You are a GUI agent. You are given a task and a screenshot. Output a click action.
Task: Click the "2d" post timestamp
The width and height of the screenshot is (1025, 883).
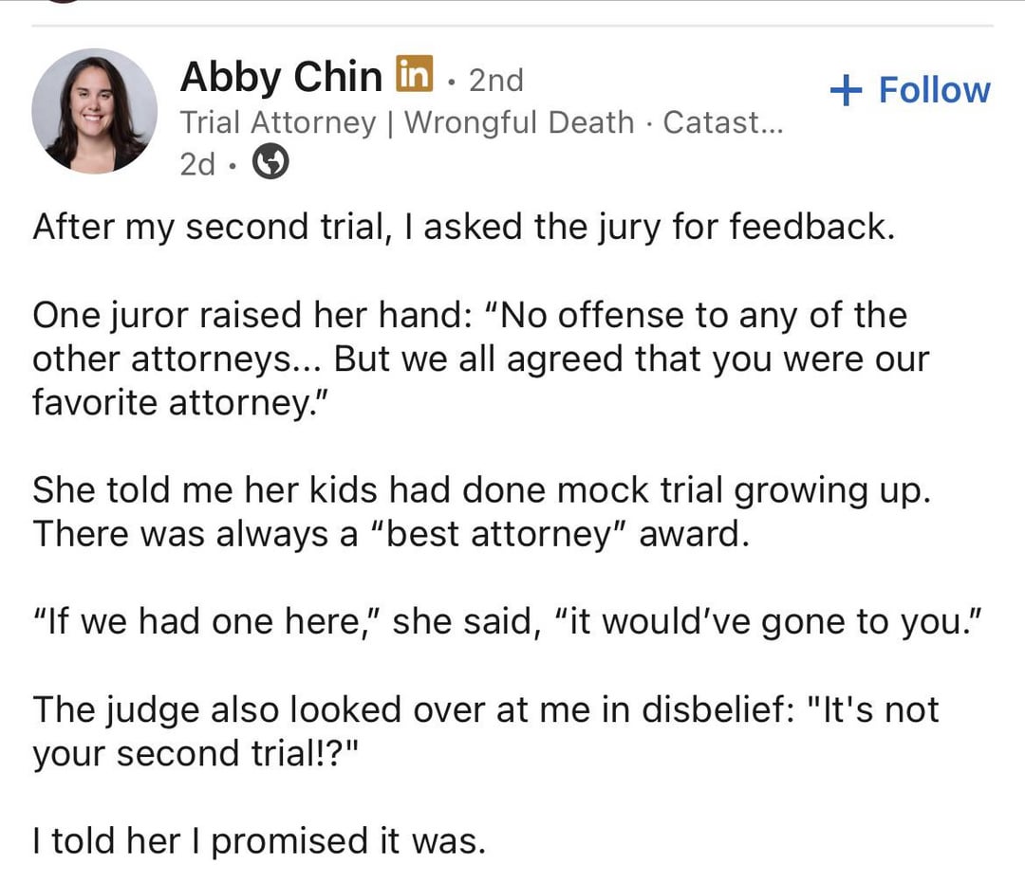click(196, 164)
